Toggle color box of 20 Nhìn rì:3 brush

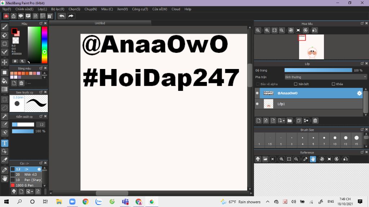(13, 174)
